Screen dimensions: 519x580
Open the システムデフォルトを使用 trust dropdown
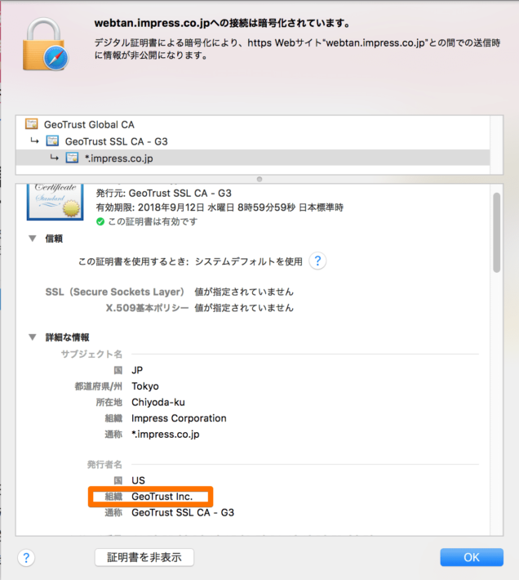248,261
